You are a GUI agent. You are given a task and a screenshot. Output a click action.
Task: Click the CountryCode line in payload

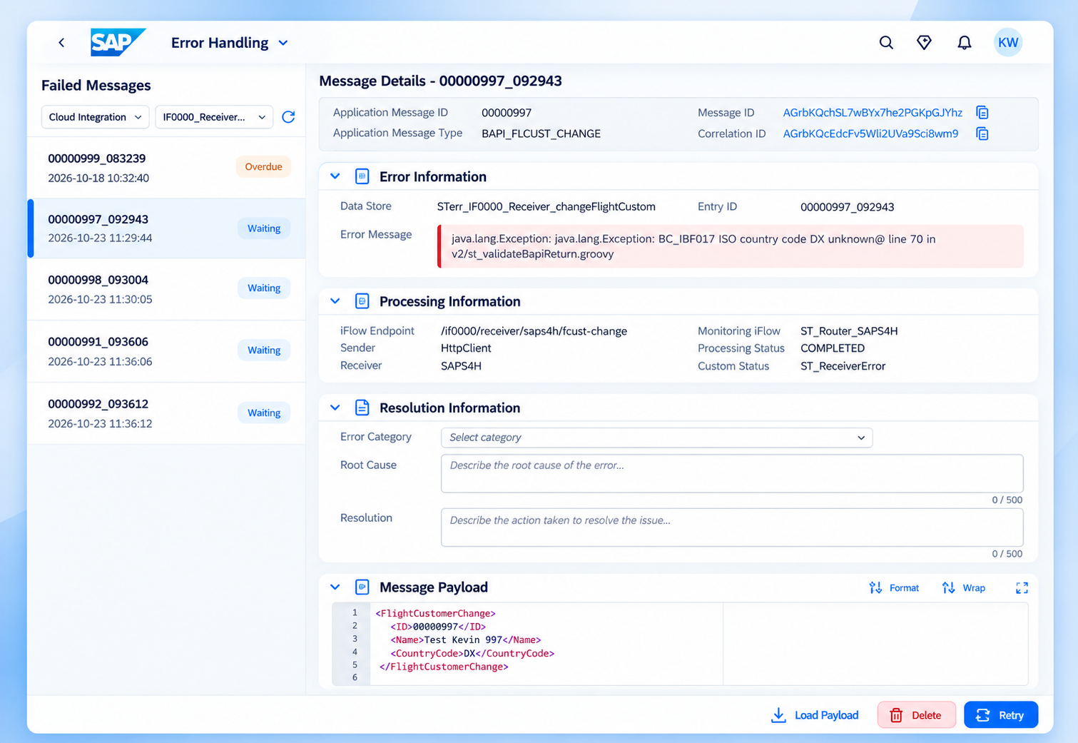[472, 653]
